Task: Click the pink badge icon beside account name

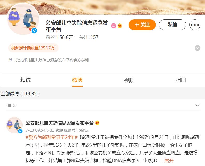Action: point(114,26)
